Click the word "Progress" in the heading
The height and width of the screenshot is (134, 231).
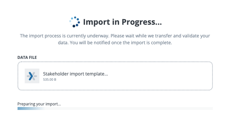(138, 22)
